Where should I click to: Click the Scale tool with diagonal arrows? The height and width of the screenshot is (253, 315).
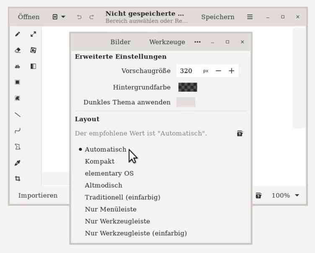tap(33, 34)
